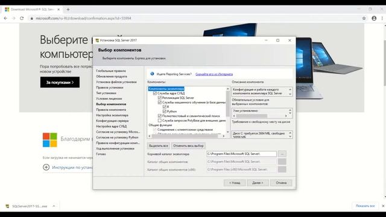This screenshot has height=217, width=386.
Task: Click disk requirements box scroll-down arrow
Action: tap(290, 136)
